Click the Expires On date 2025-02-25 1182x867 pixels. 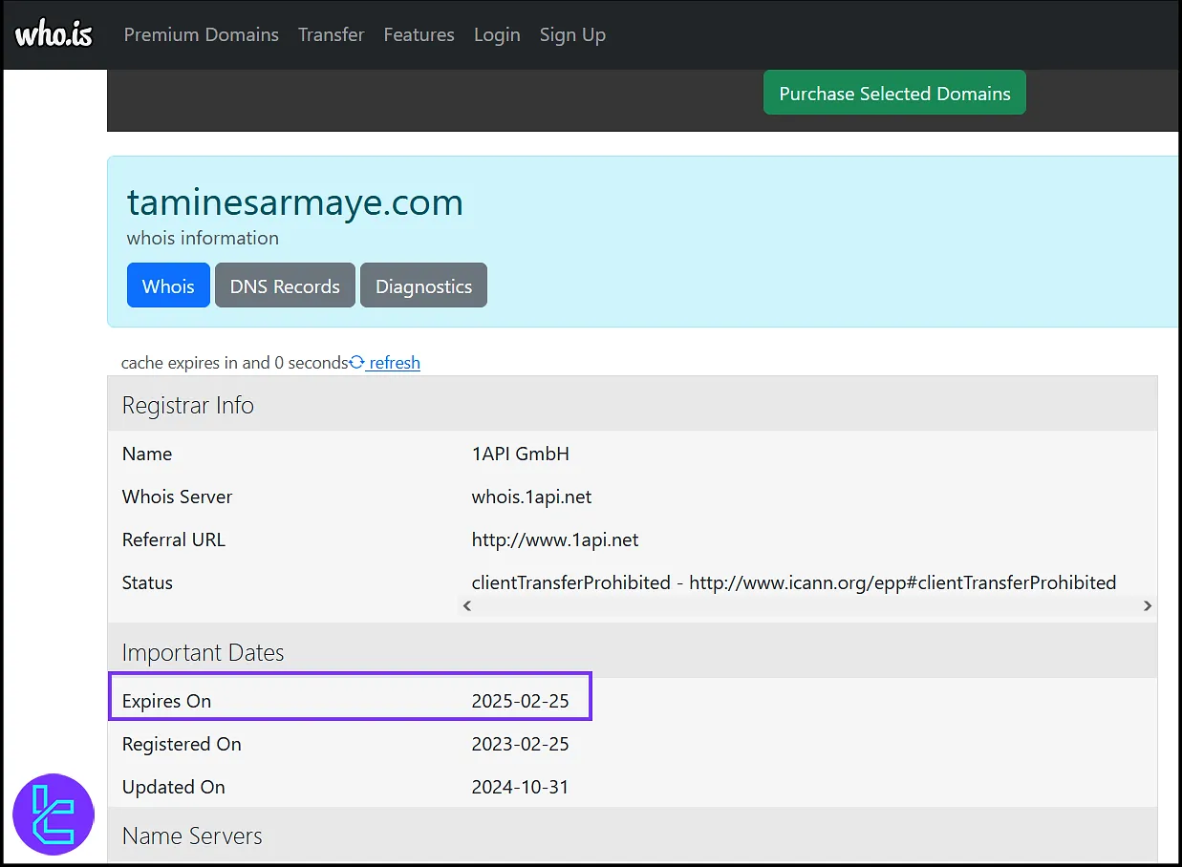point(520,701)
